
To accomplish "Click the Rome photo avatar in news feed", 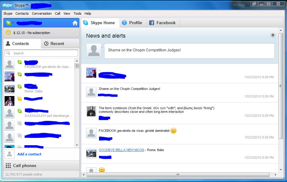I will click(91, 153).
